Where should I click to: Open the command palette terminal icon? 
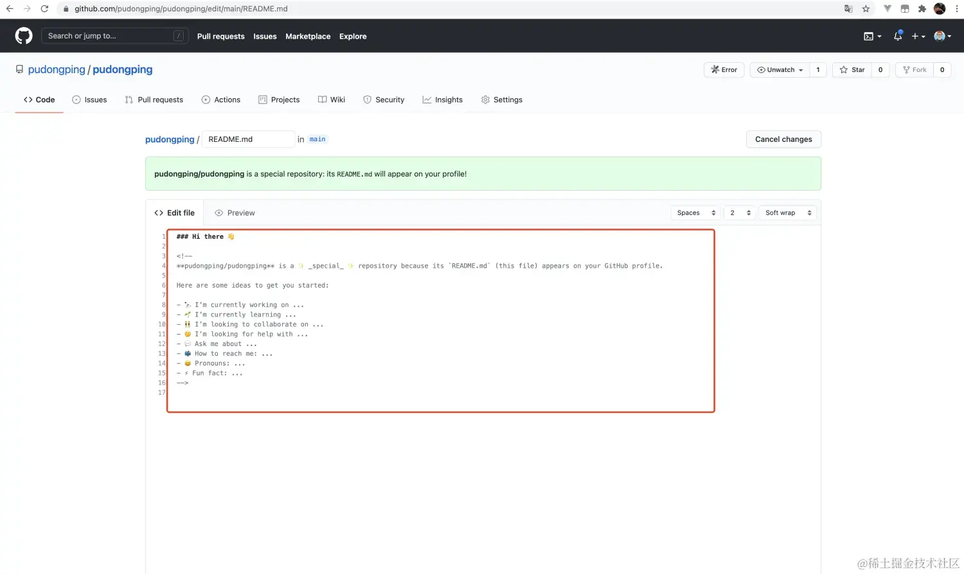coord(869,36)
